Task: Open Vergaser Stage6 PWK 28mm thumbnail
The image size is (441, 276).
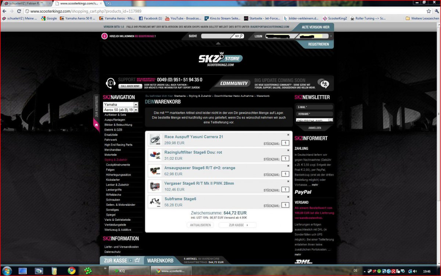Action: tap(155, 186)
